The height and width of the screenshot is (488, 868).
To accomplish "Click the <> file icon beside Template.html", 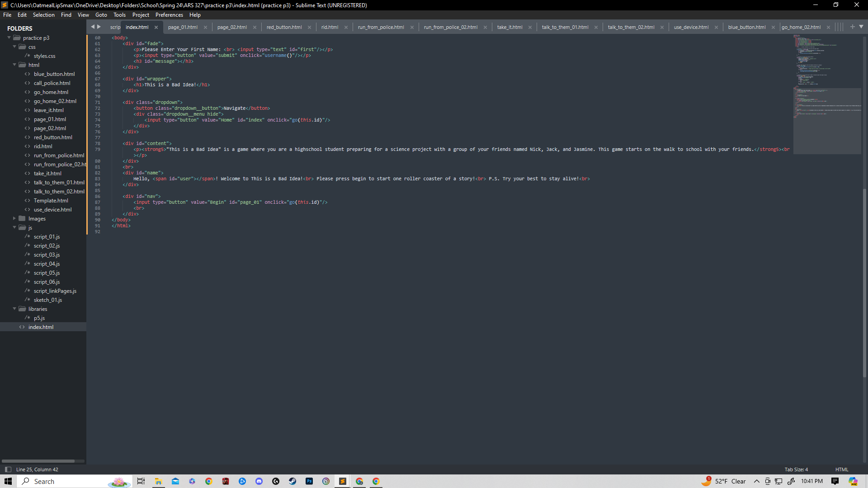I will tap(27, 200).
